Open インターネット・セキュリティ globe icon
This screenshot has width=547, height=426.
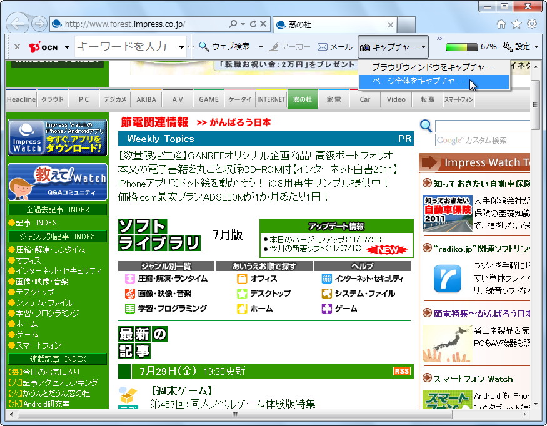click(x=327, y=279)
